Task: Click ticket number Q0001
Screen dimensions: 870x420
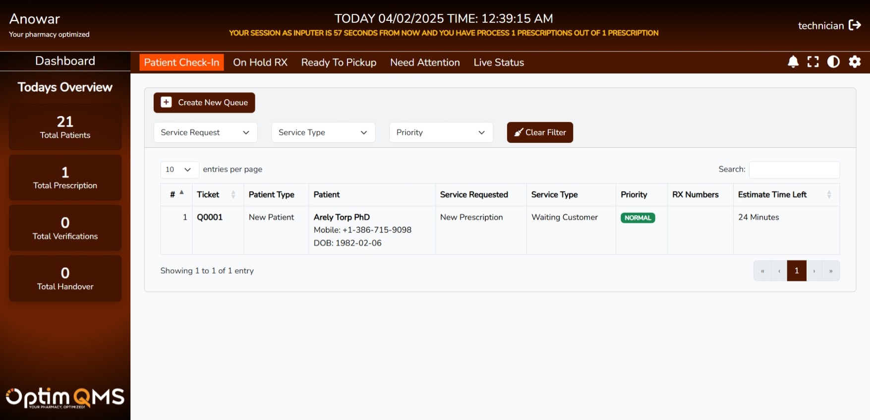Action: 210,217
